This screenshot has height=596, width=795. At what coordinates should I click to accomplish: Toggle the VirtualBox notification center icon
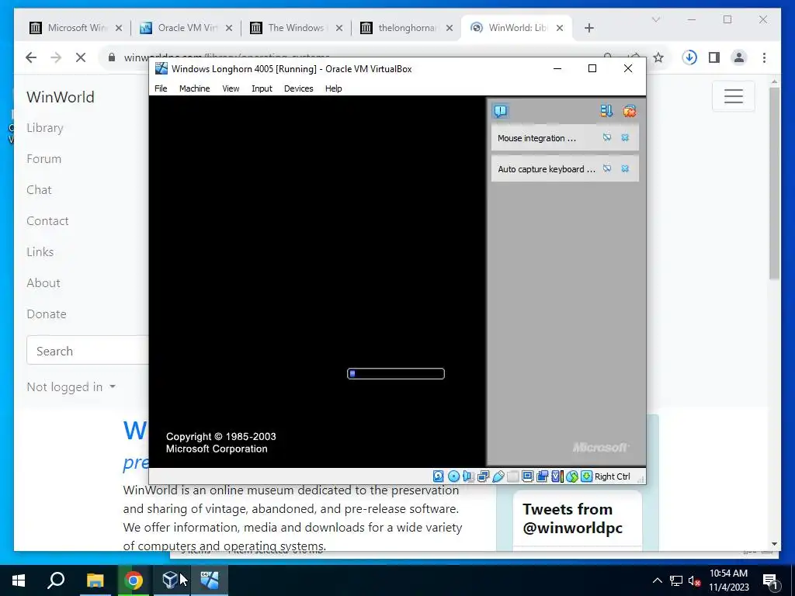point(501,111)
